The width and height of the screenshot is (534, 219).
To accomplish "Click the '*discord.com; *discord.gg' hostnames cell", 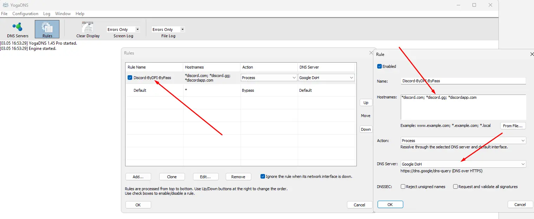I will pyautogui.click(x=212, y=78).
